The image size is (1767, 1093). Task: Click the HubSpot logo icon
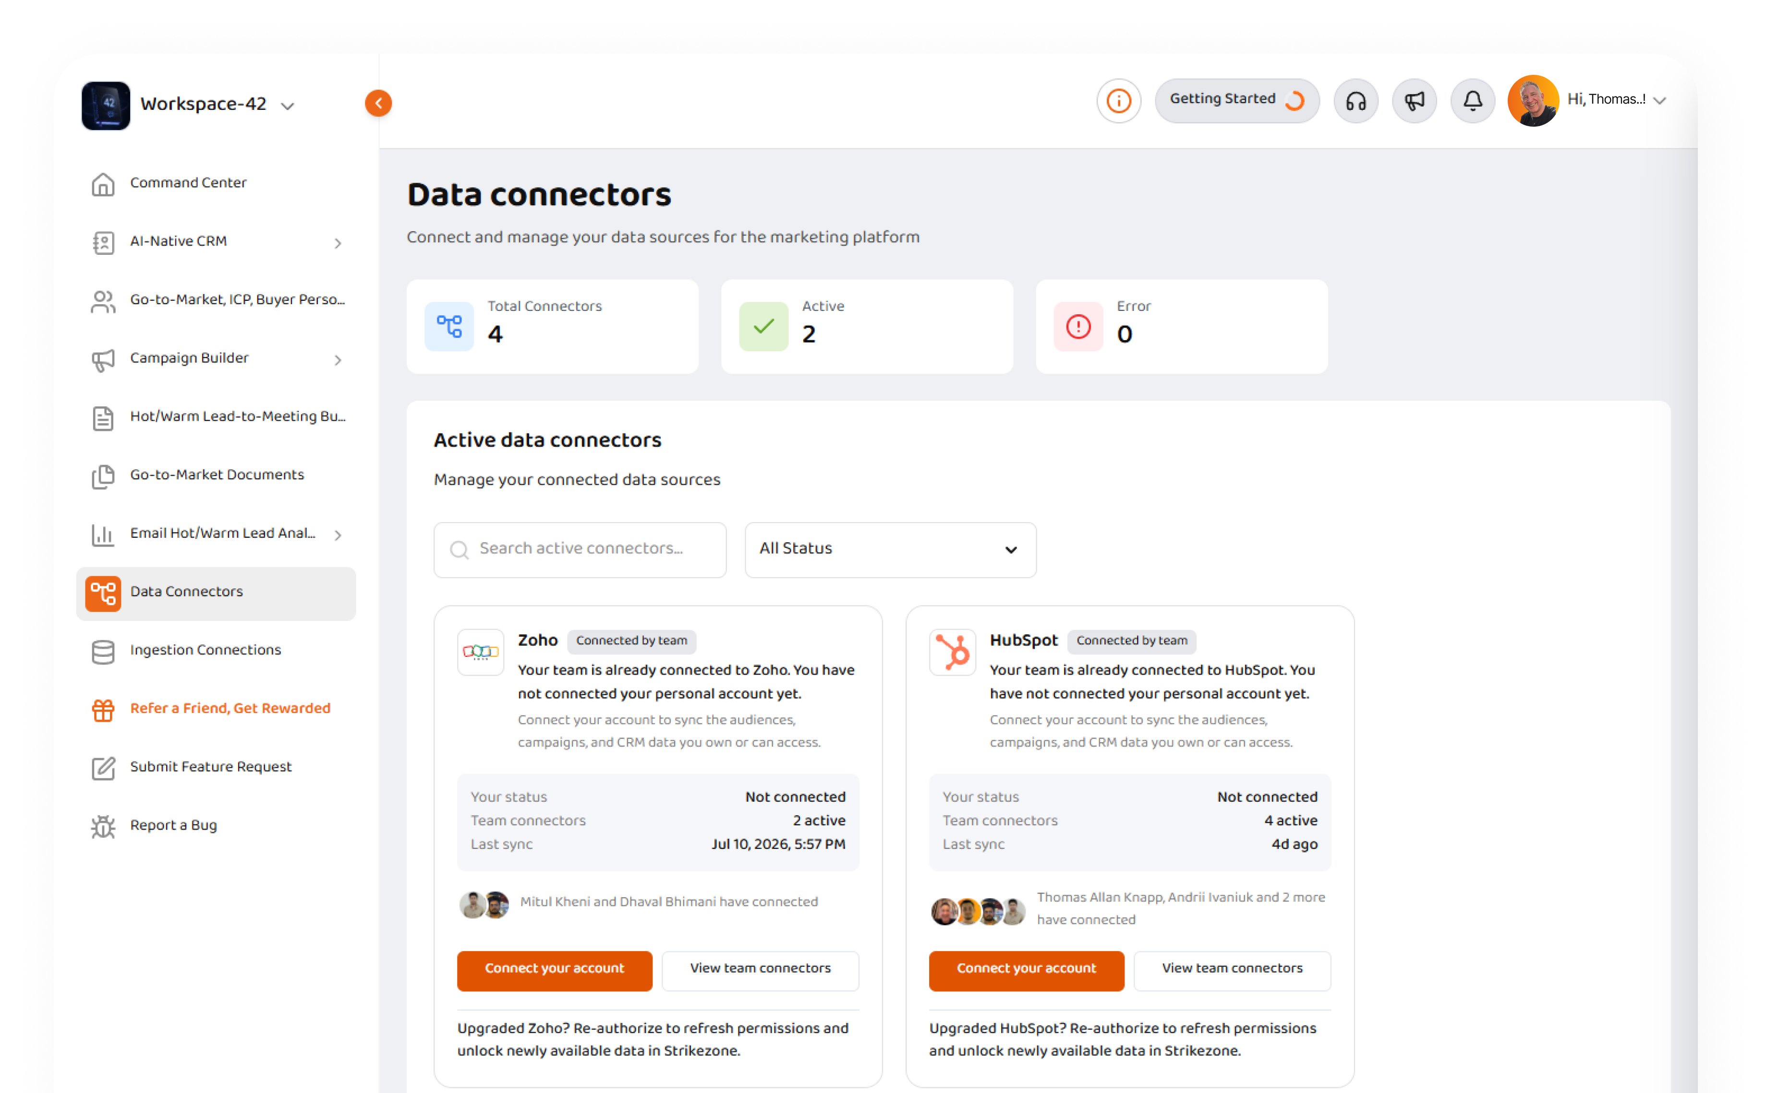tap(953, 652)
